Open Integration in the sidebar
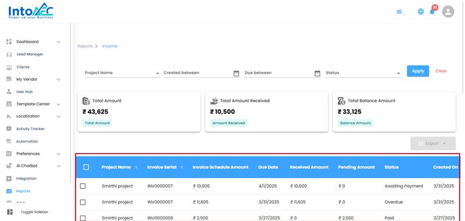This screenshot has width=465, height=221. (26, 179)
